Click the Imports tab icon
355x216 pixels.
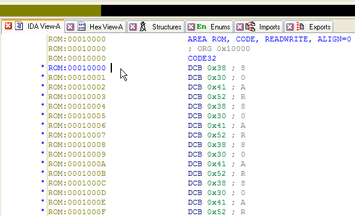coord(250,26)
